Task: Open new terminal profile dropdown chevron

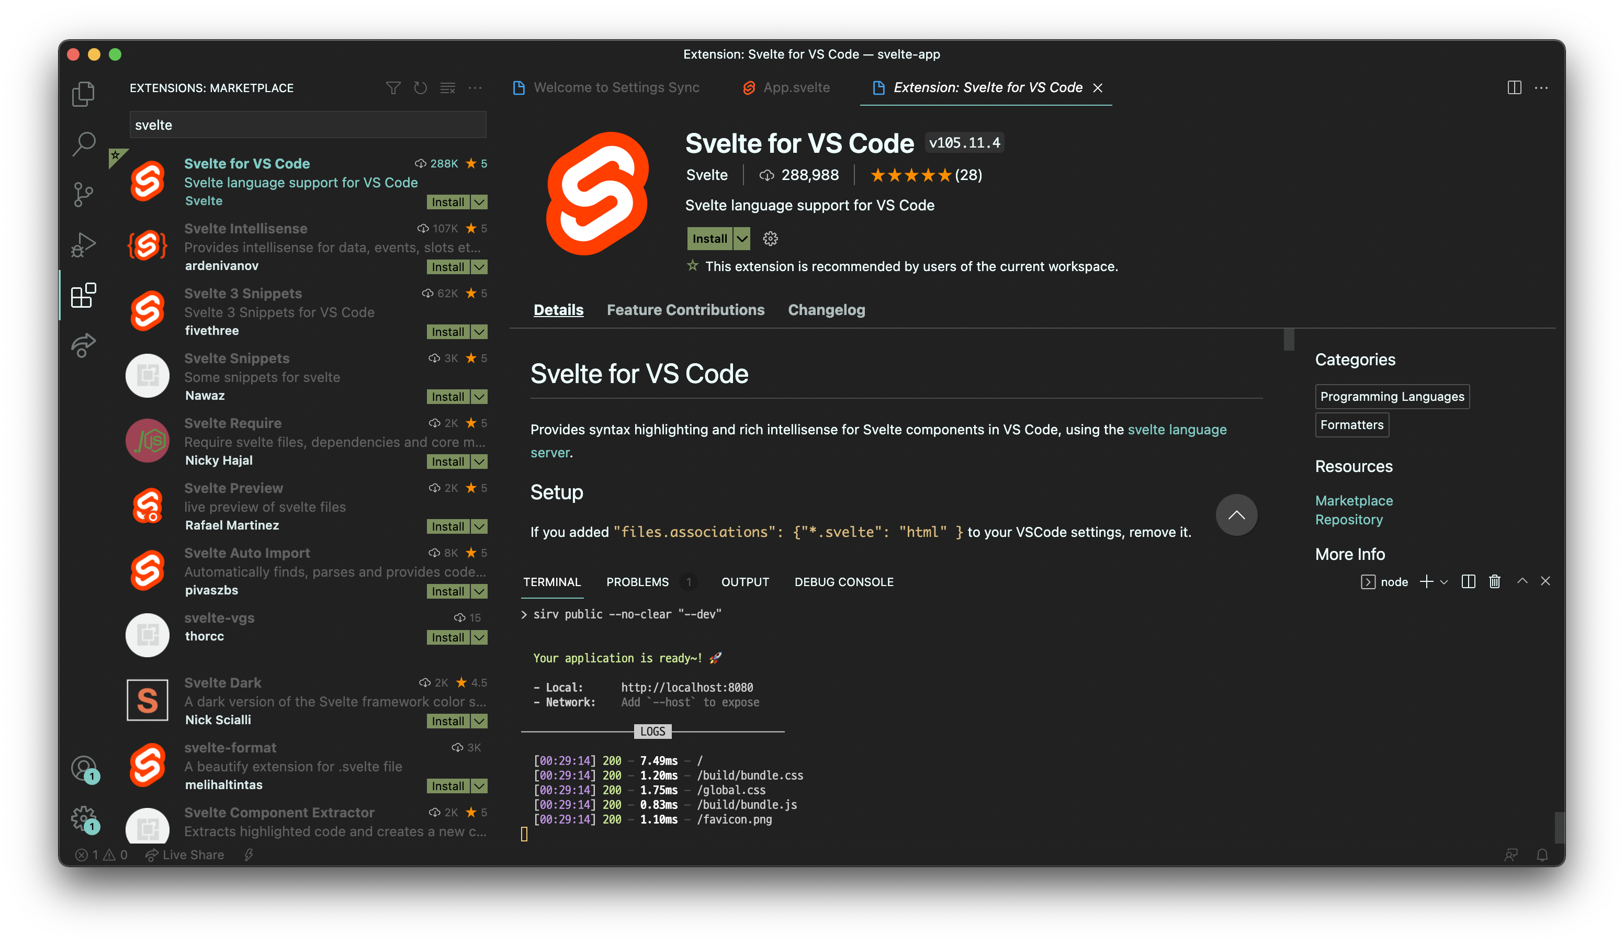Action: [1444, 582]
